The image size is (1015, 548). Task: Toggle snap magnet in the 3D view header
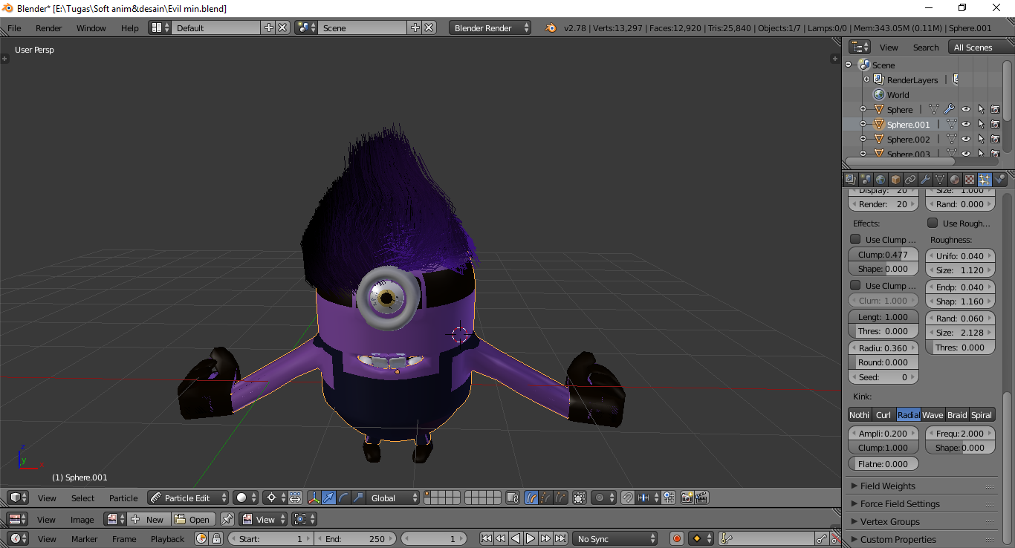pos(628,498)
